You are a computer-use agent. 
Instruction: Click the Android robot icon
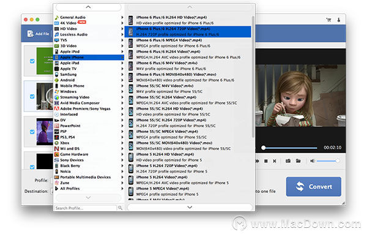point(57,80)
